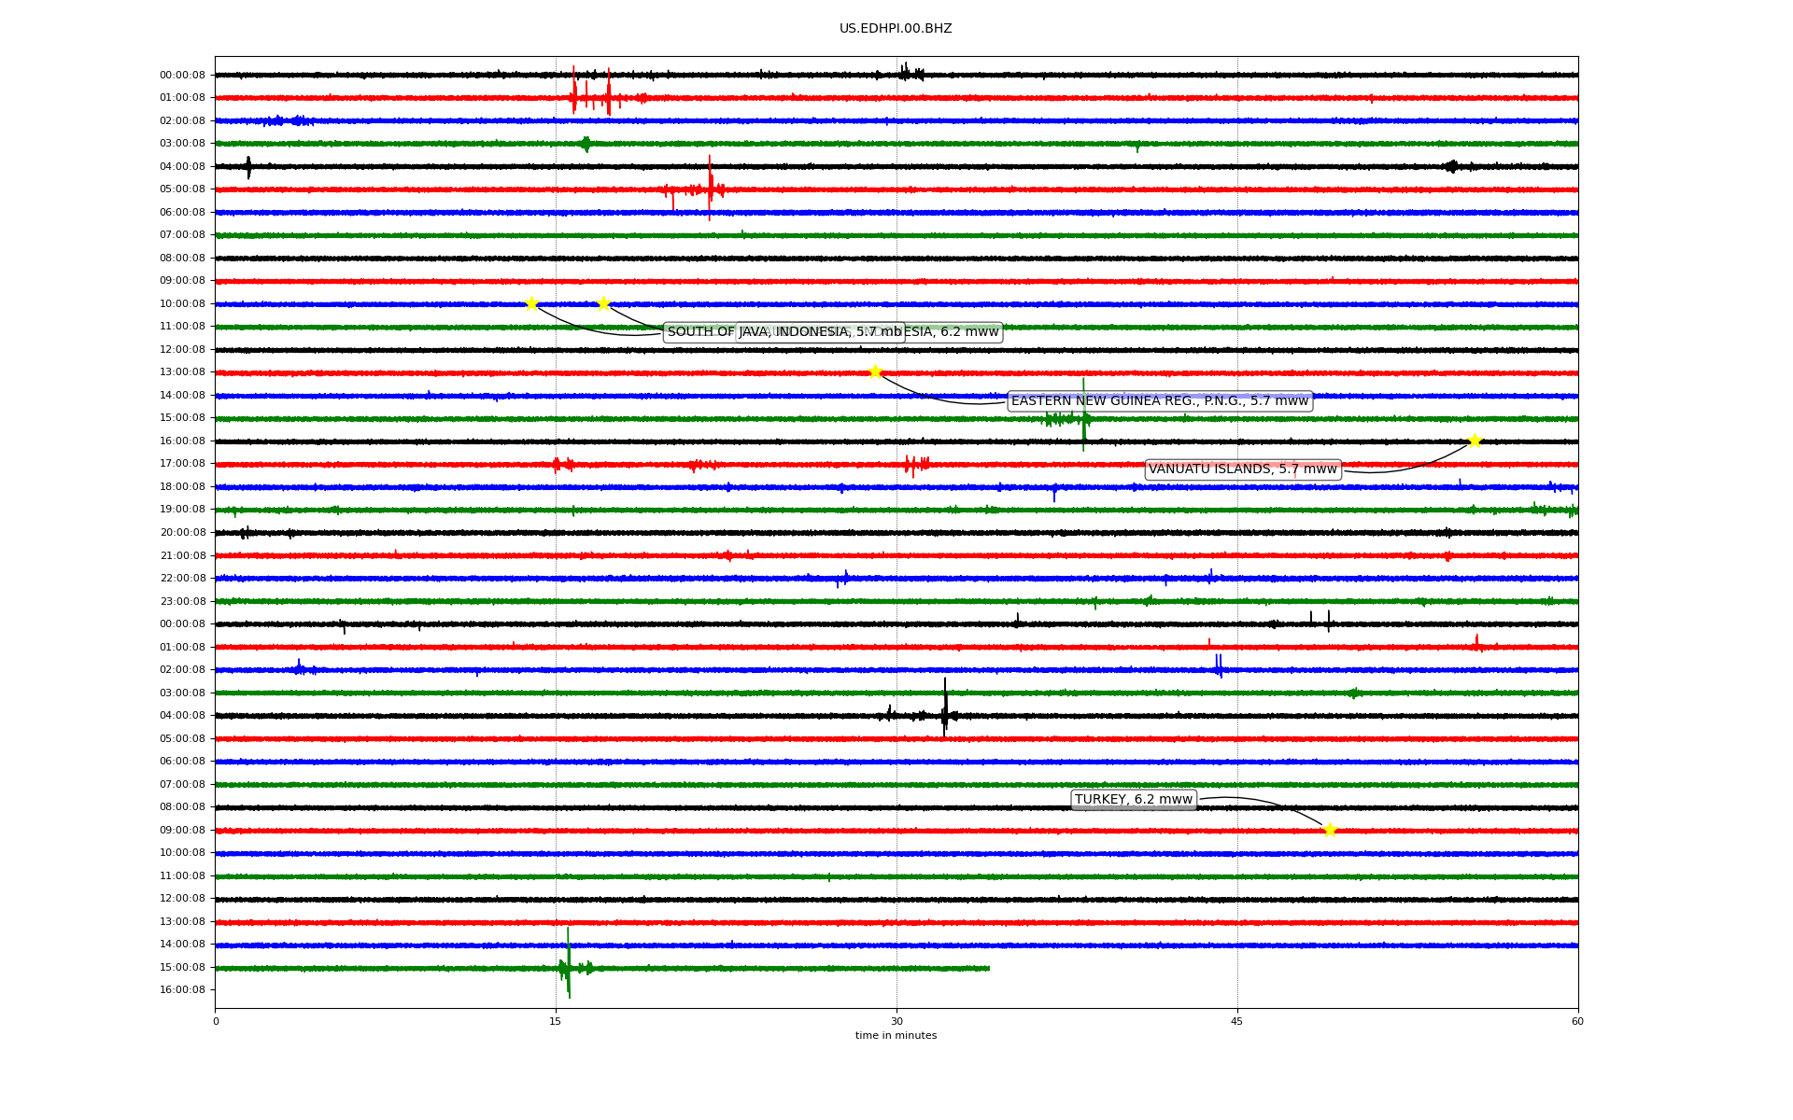
Task: Click the 21:00:08 row label
Action: pos(182,555)
